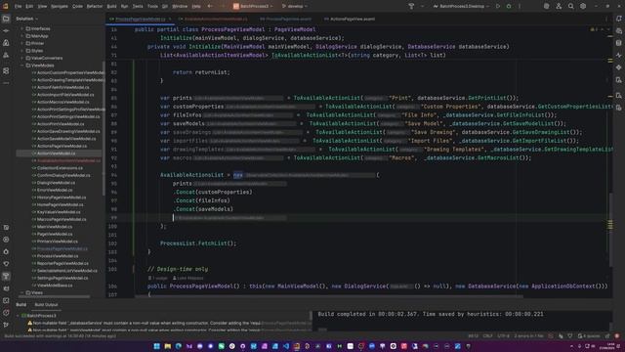Click the Build hammer tool window icon
625x352 pixels.
click(x=6, y=276)
